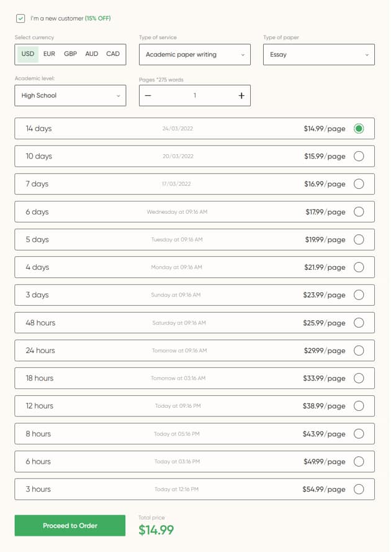Image resolution: width=391 pixels, height=552 pixels.
Task: Pick the 7 days deadline radio button
Action: tap(359, 184)
